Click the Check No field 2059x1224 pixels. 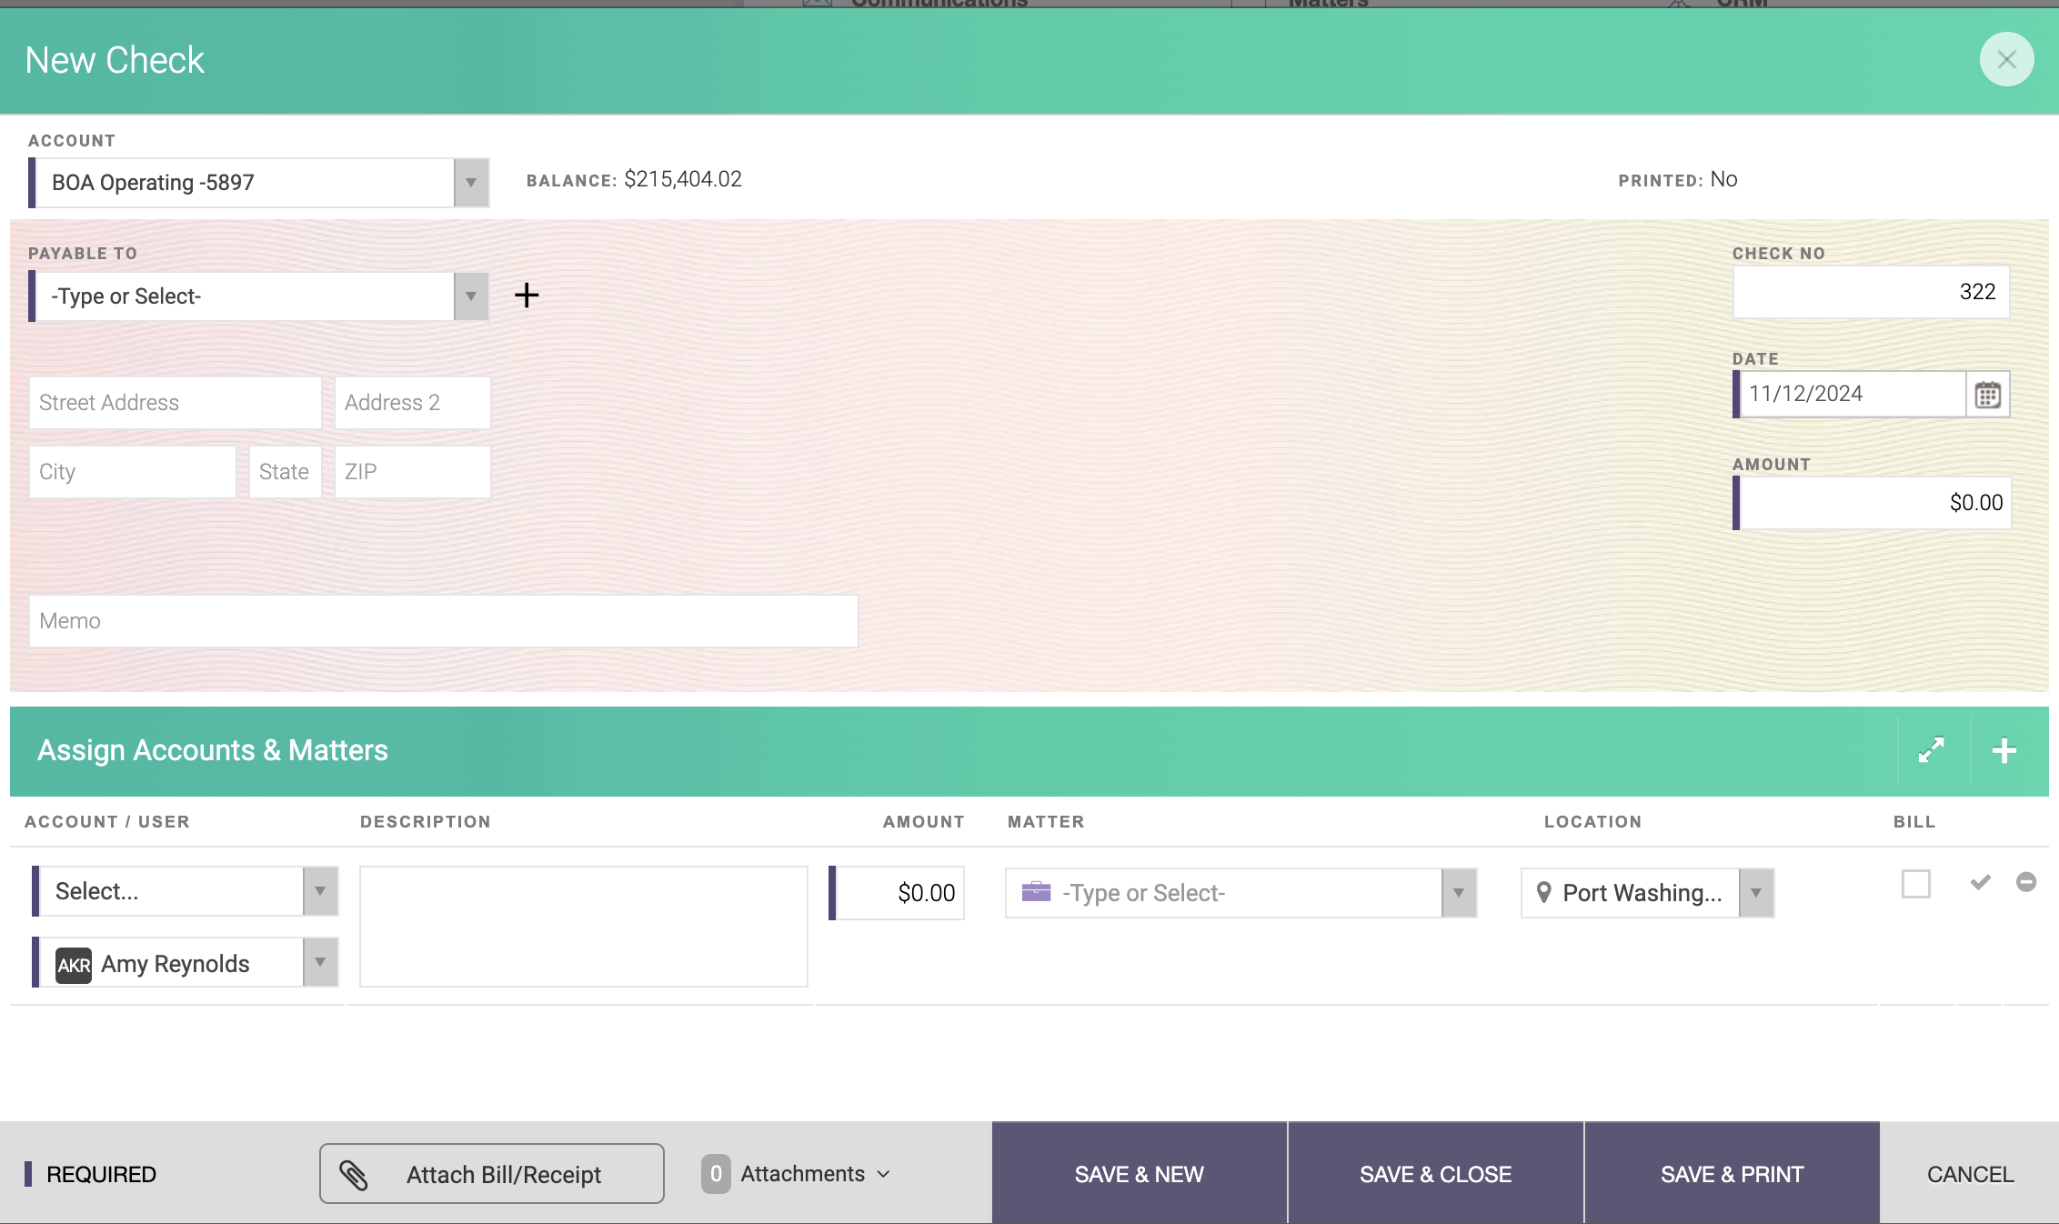pos(1870,292)
